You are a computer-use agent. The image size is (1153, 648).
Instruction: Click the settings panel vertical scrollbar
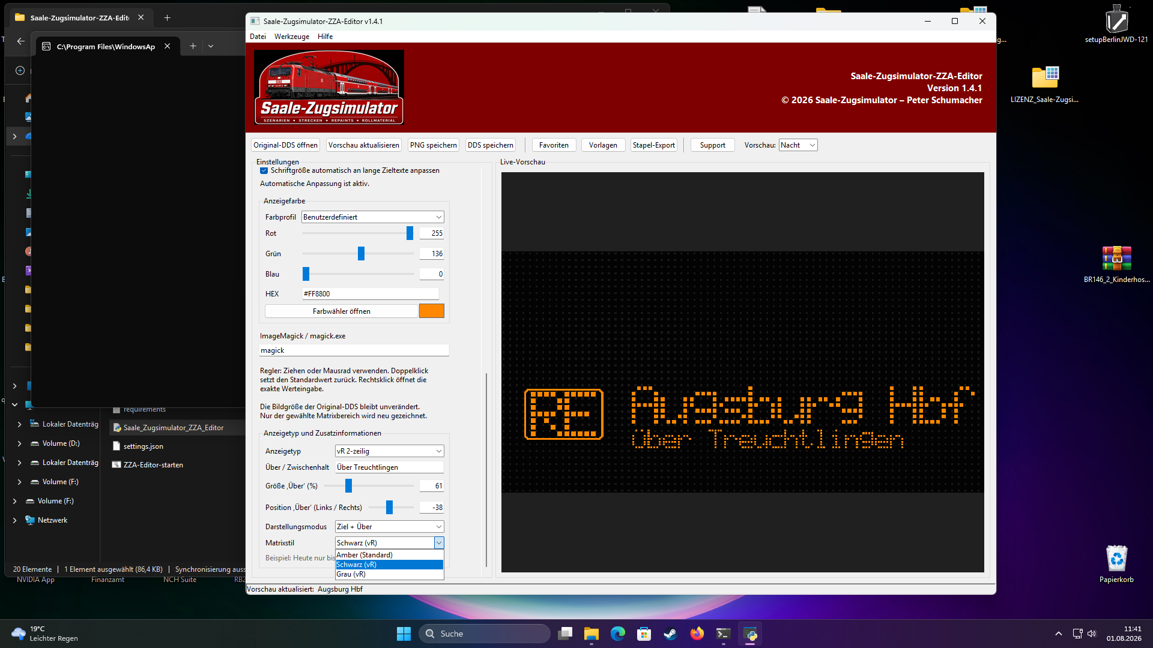click(486, 470)
